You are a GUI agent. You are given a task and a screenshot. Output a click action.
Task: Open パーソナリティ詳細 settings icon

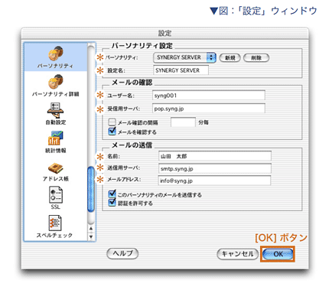point(56,82)
